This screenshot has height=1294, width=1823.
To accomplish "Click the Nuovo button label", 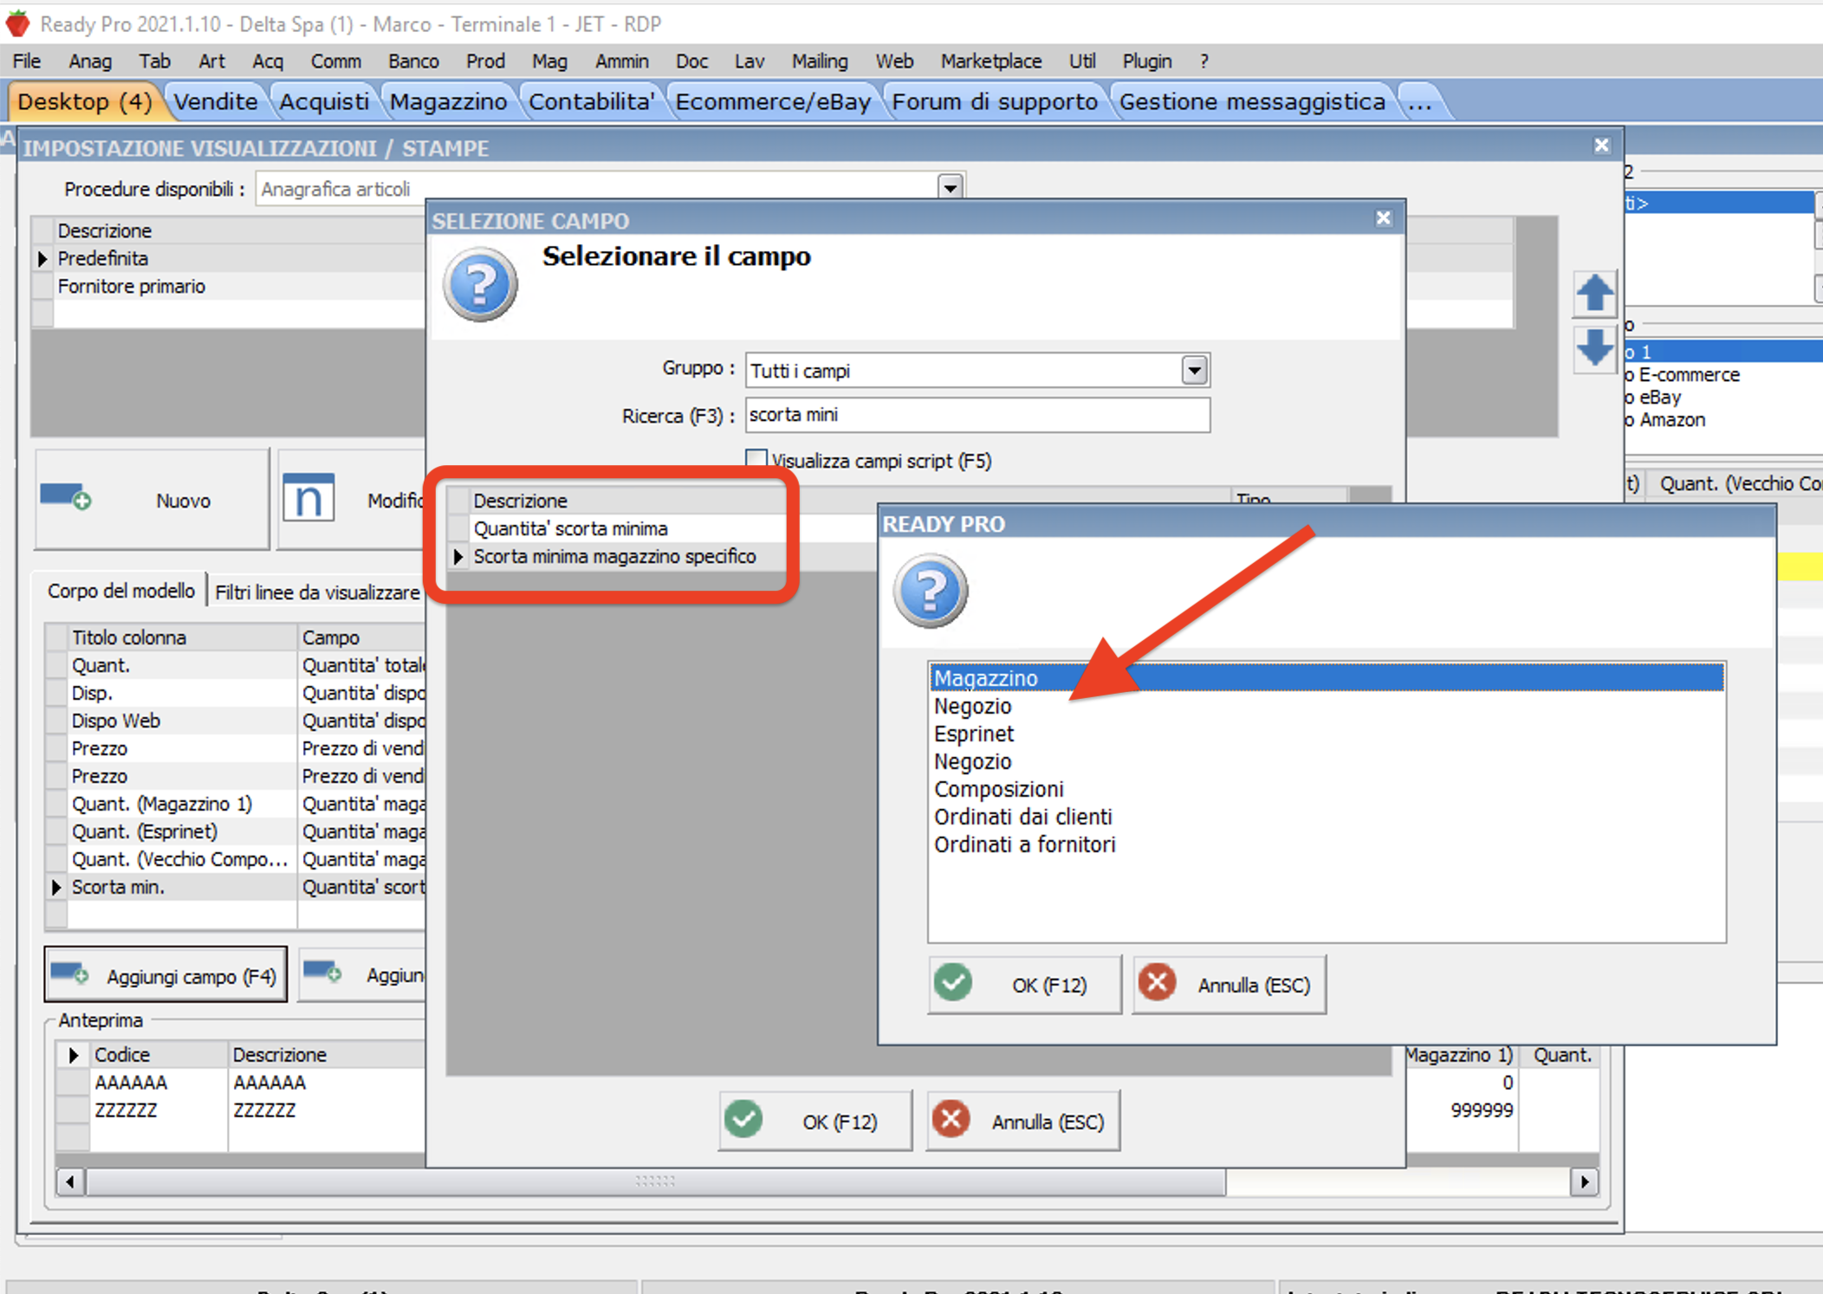I will click(183, 501).
